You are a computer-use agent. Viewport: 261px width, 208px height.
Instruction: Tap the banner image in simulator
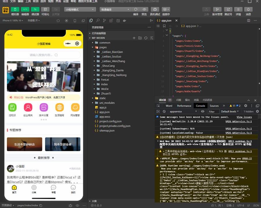[43, 77]
